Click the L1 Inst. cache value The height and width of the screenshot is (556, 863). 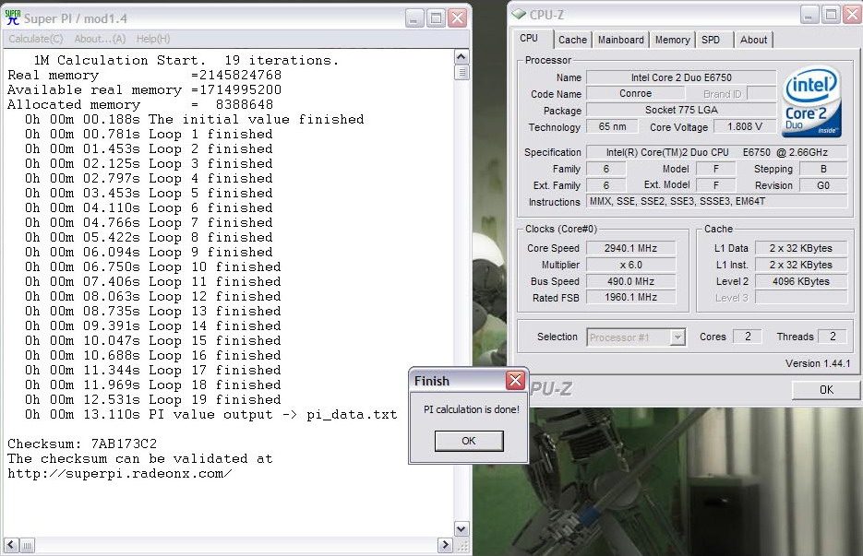click(x=801, y=265)
